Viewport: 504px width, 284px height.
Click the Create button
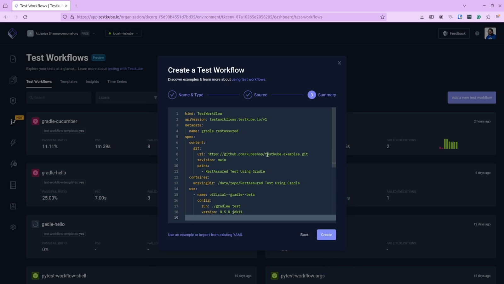pos(326,235)
